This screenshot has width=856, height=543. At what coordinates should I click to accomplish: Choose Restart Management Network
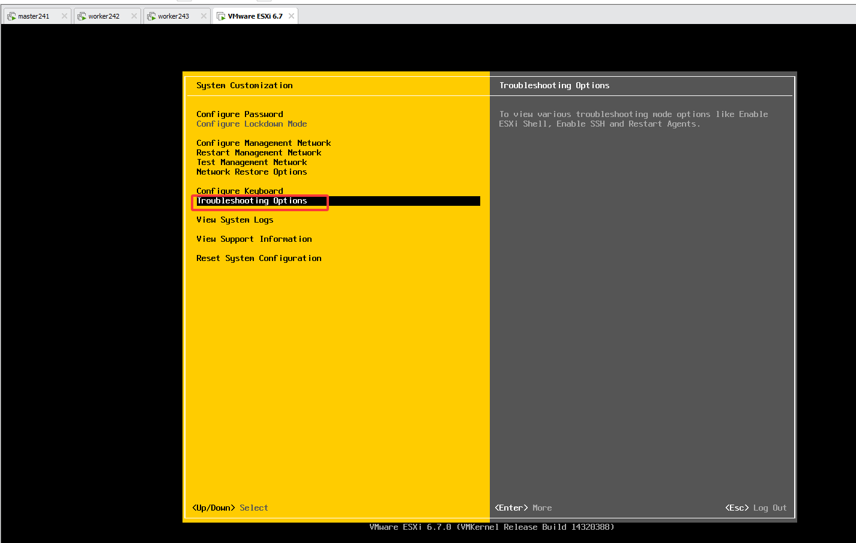pos(259,152)
